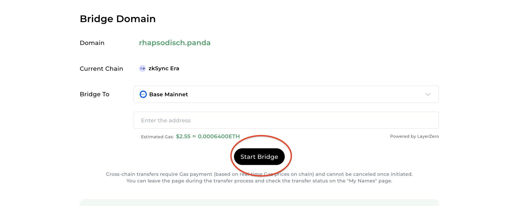Viewport: 518px width, 206px height.
Task: Select the Base Mainnet option text
Action: [168, 94]
